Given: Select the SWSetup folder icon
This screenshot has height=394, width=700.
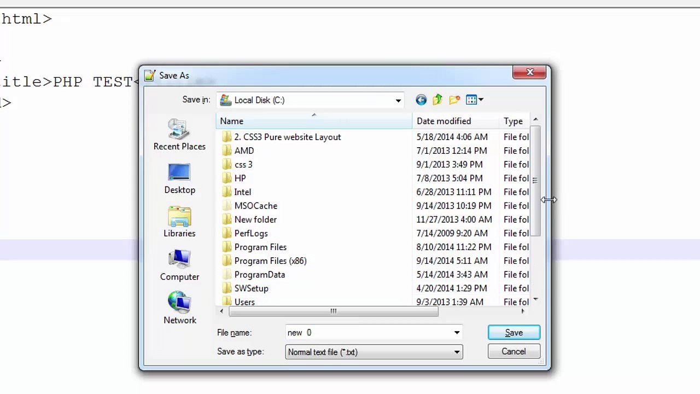Looking at the screenshot, I should 227,288.
